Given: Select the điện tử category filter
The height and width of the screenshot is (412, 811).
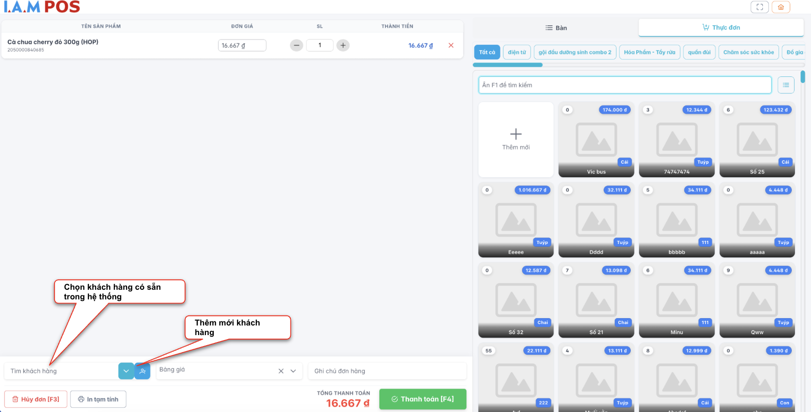Looking at the screenshot, I should click(x=517, y=52).
